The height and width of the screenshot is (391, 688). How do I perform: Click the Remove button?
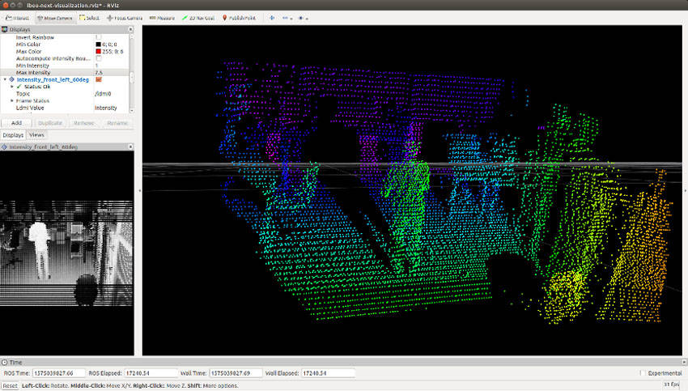click(84, 123)
